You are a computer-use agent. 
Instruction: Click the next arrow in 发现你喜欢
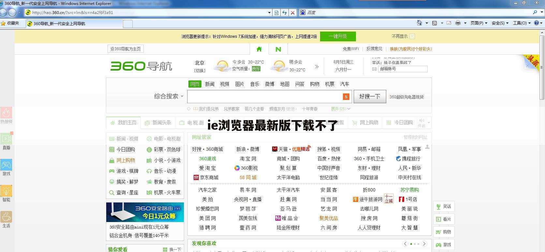point(424,244)
